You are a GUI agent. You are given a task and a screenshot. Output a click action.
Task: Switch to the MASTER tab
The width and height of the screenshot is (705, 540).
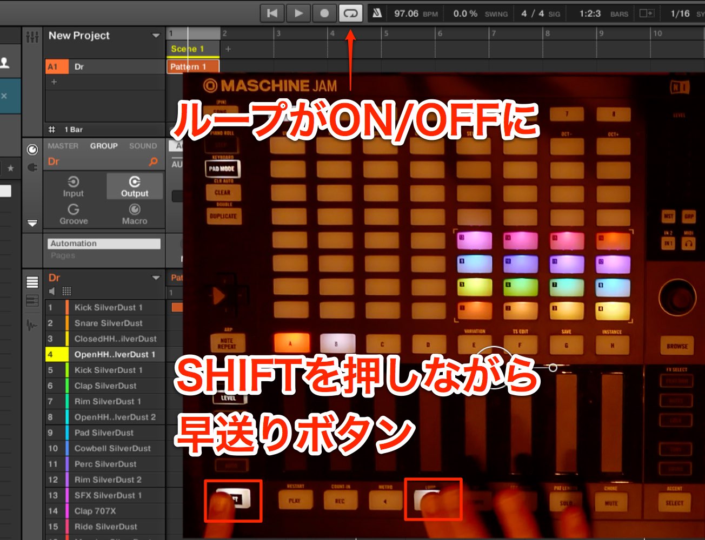coord(63,146)
